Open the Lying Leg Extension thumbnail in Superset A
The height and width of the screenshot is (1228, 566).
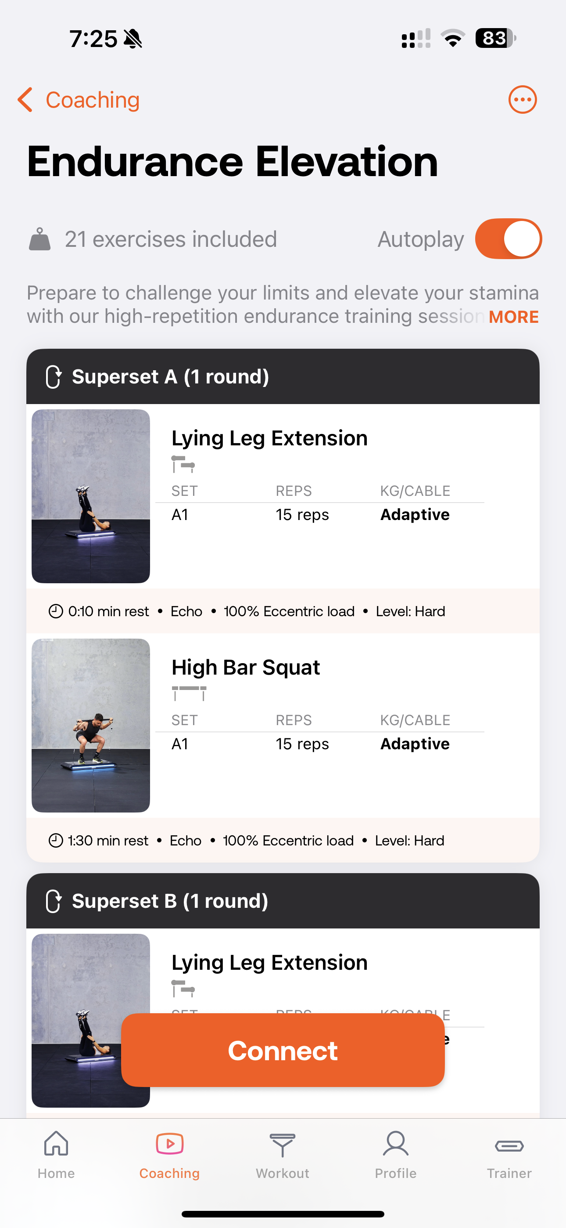90,496
